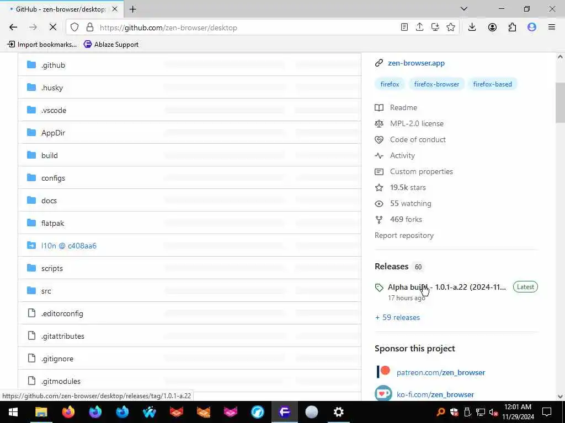View the 55 watching list

coord(411,204)
